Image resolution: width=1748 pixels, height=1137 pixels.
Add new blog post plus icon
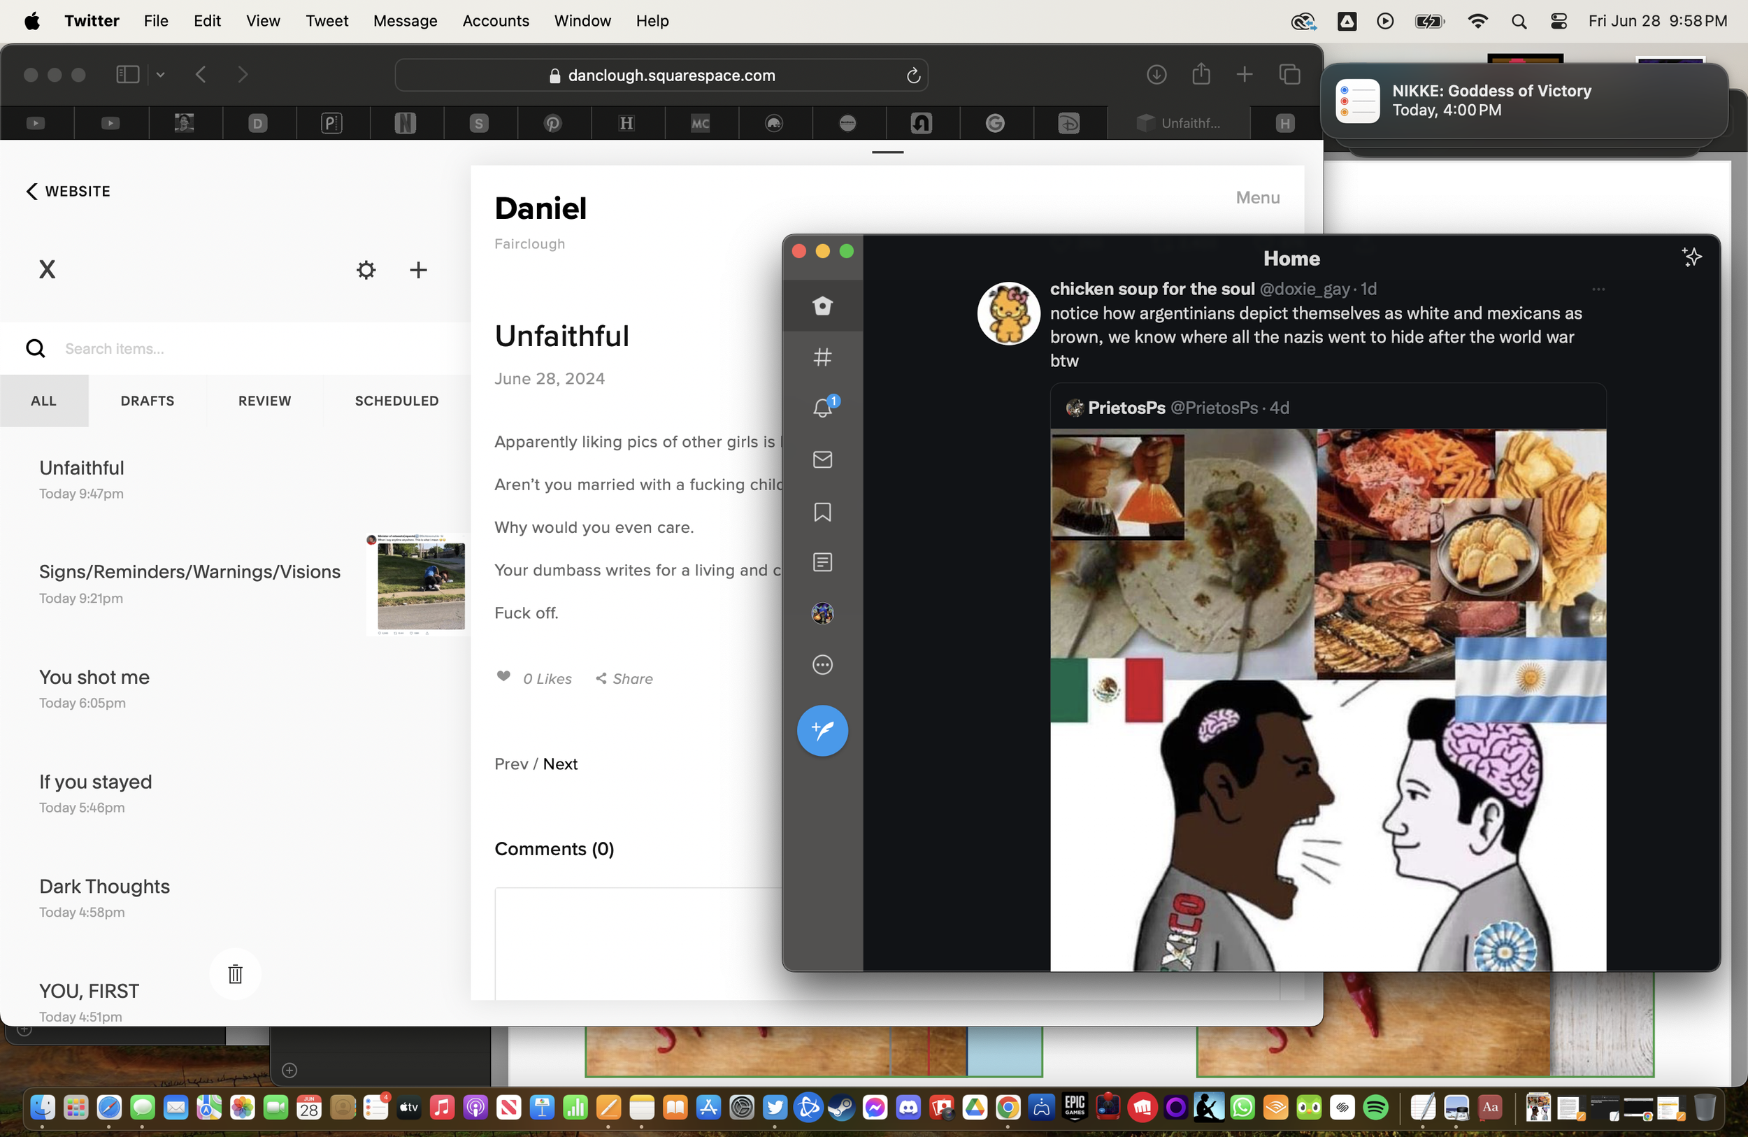click(418, 269)
